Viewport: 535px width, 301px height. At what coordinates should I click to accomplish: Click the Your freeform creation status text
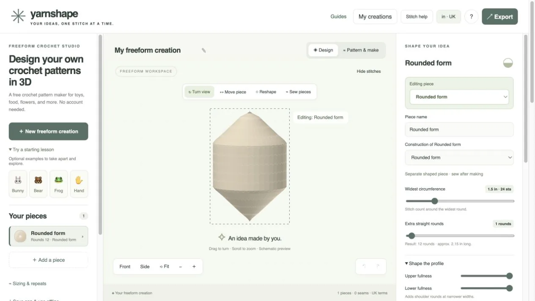pos(132,293)
